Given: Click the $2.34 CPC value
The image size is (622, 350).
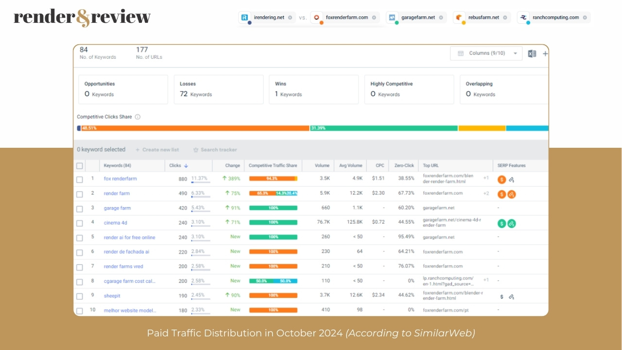Looking at the screenshot, I should click(x=378, y=296).
